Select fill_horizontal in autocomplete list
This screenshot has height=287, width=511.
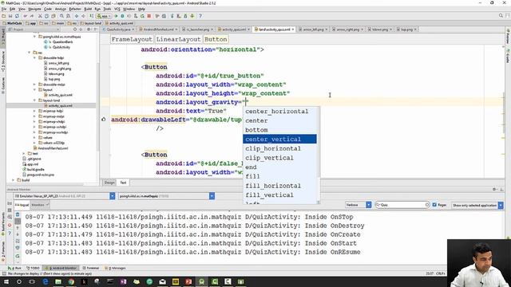tap(279, 186)
